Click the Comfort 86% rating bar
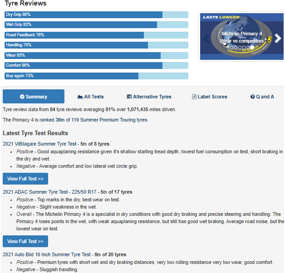Image resolution: width=285 pixels, height=273 pixels. [x=96, y=65]
